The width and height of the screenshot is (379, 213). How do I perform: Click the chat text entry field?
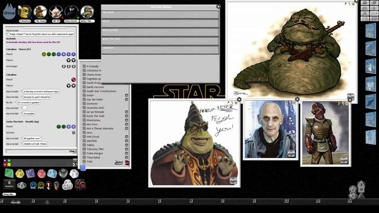pyautogui.click(x=37, y=151)
